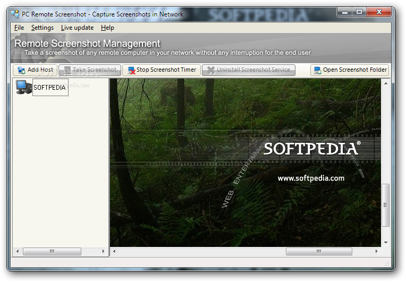Click the host list horizontal scrollbar thumb
The image size is (406, 282).
52,251
